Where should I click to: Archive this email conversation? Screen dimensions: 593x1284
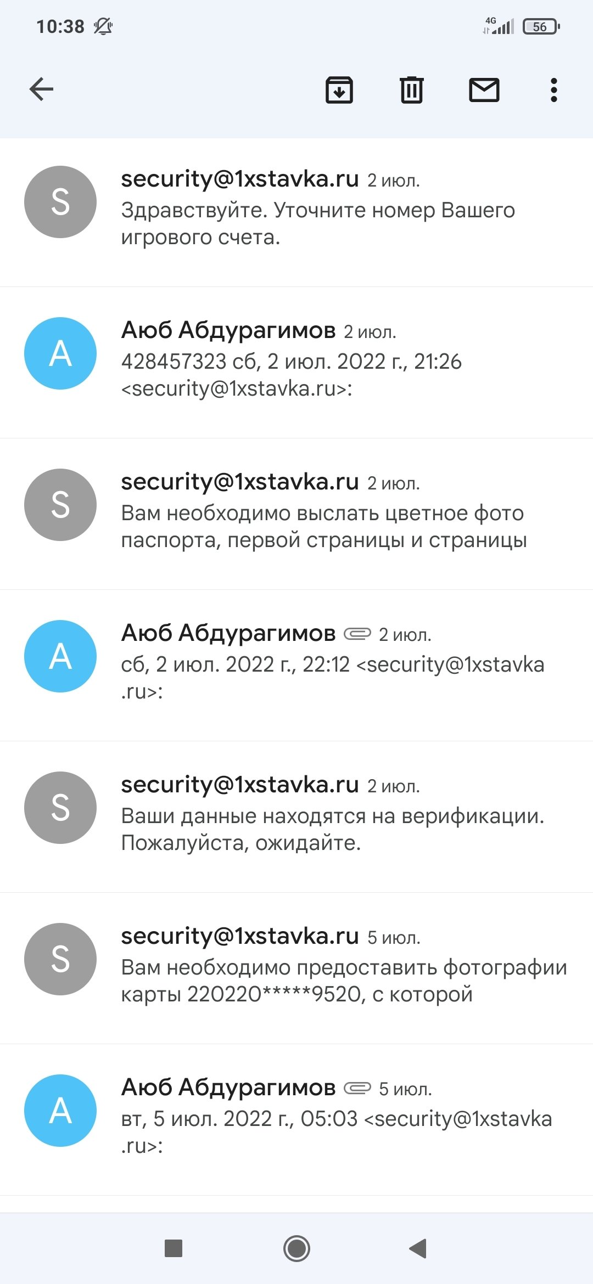coord(339,90)
